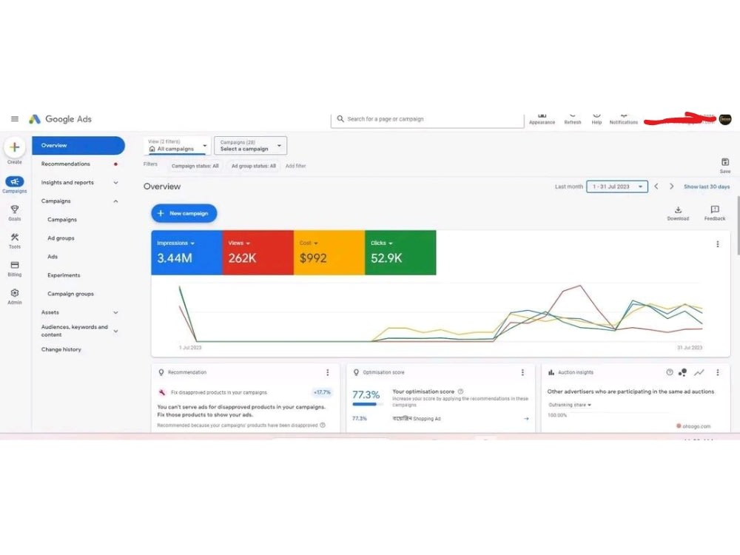The width and height of the screenshot is (740, 555).
Task: Open the account profile avatar
Action: point(725,120)
